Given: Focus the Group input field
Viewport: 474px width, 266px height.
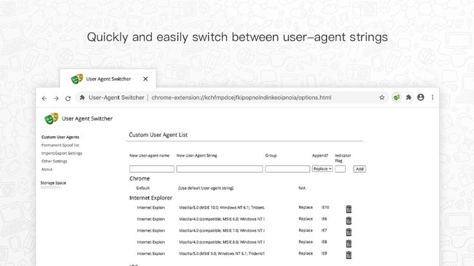Looking at the screenshot, I should click(287, 169).
